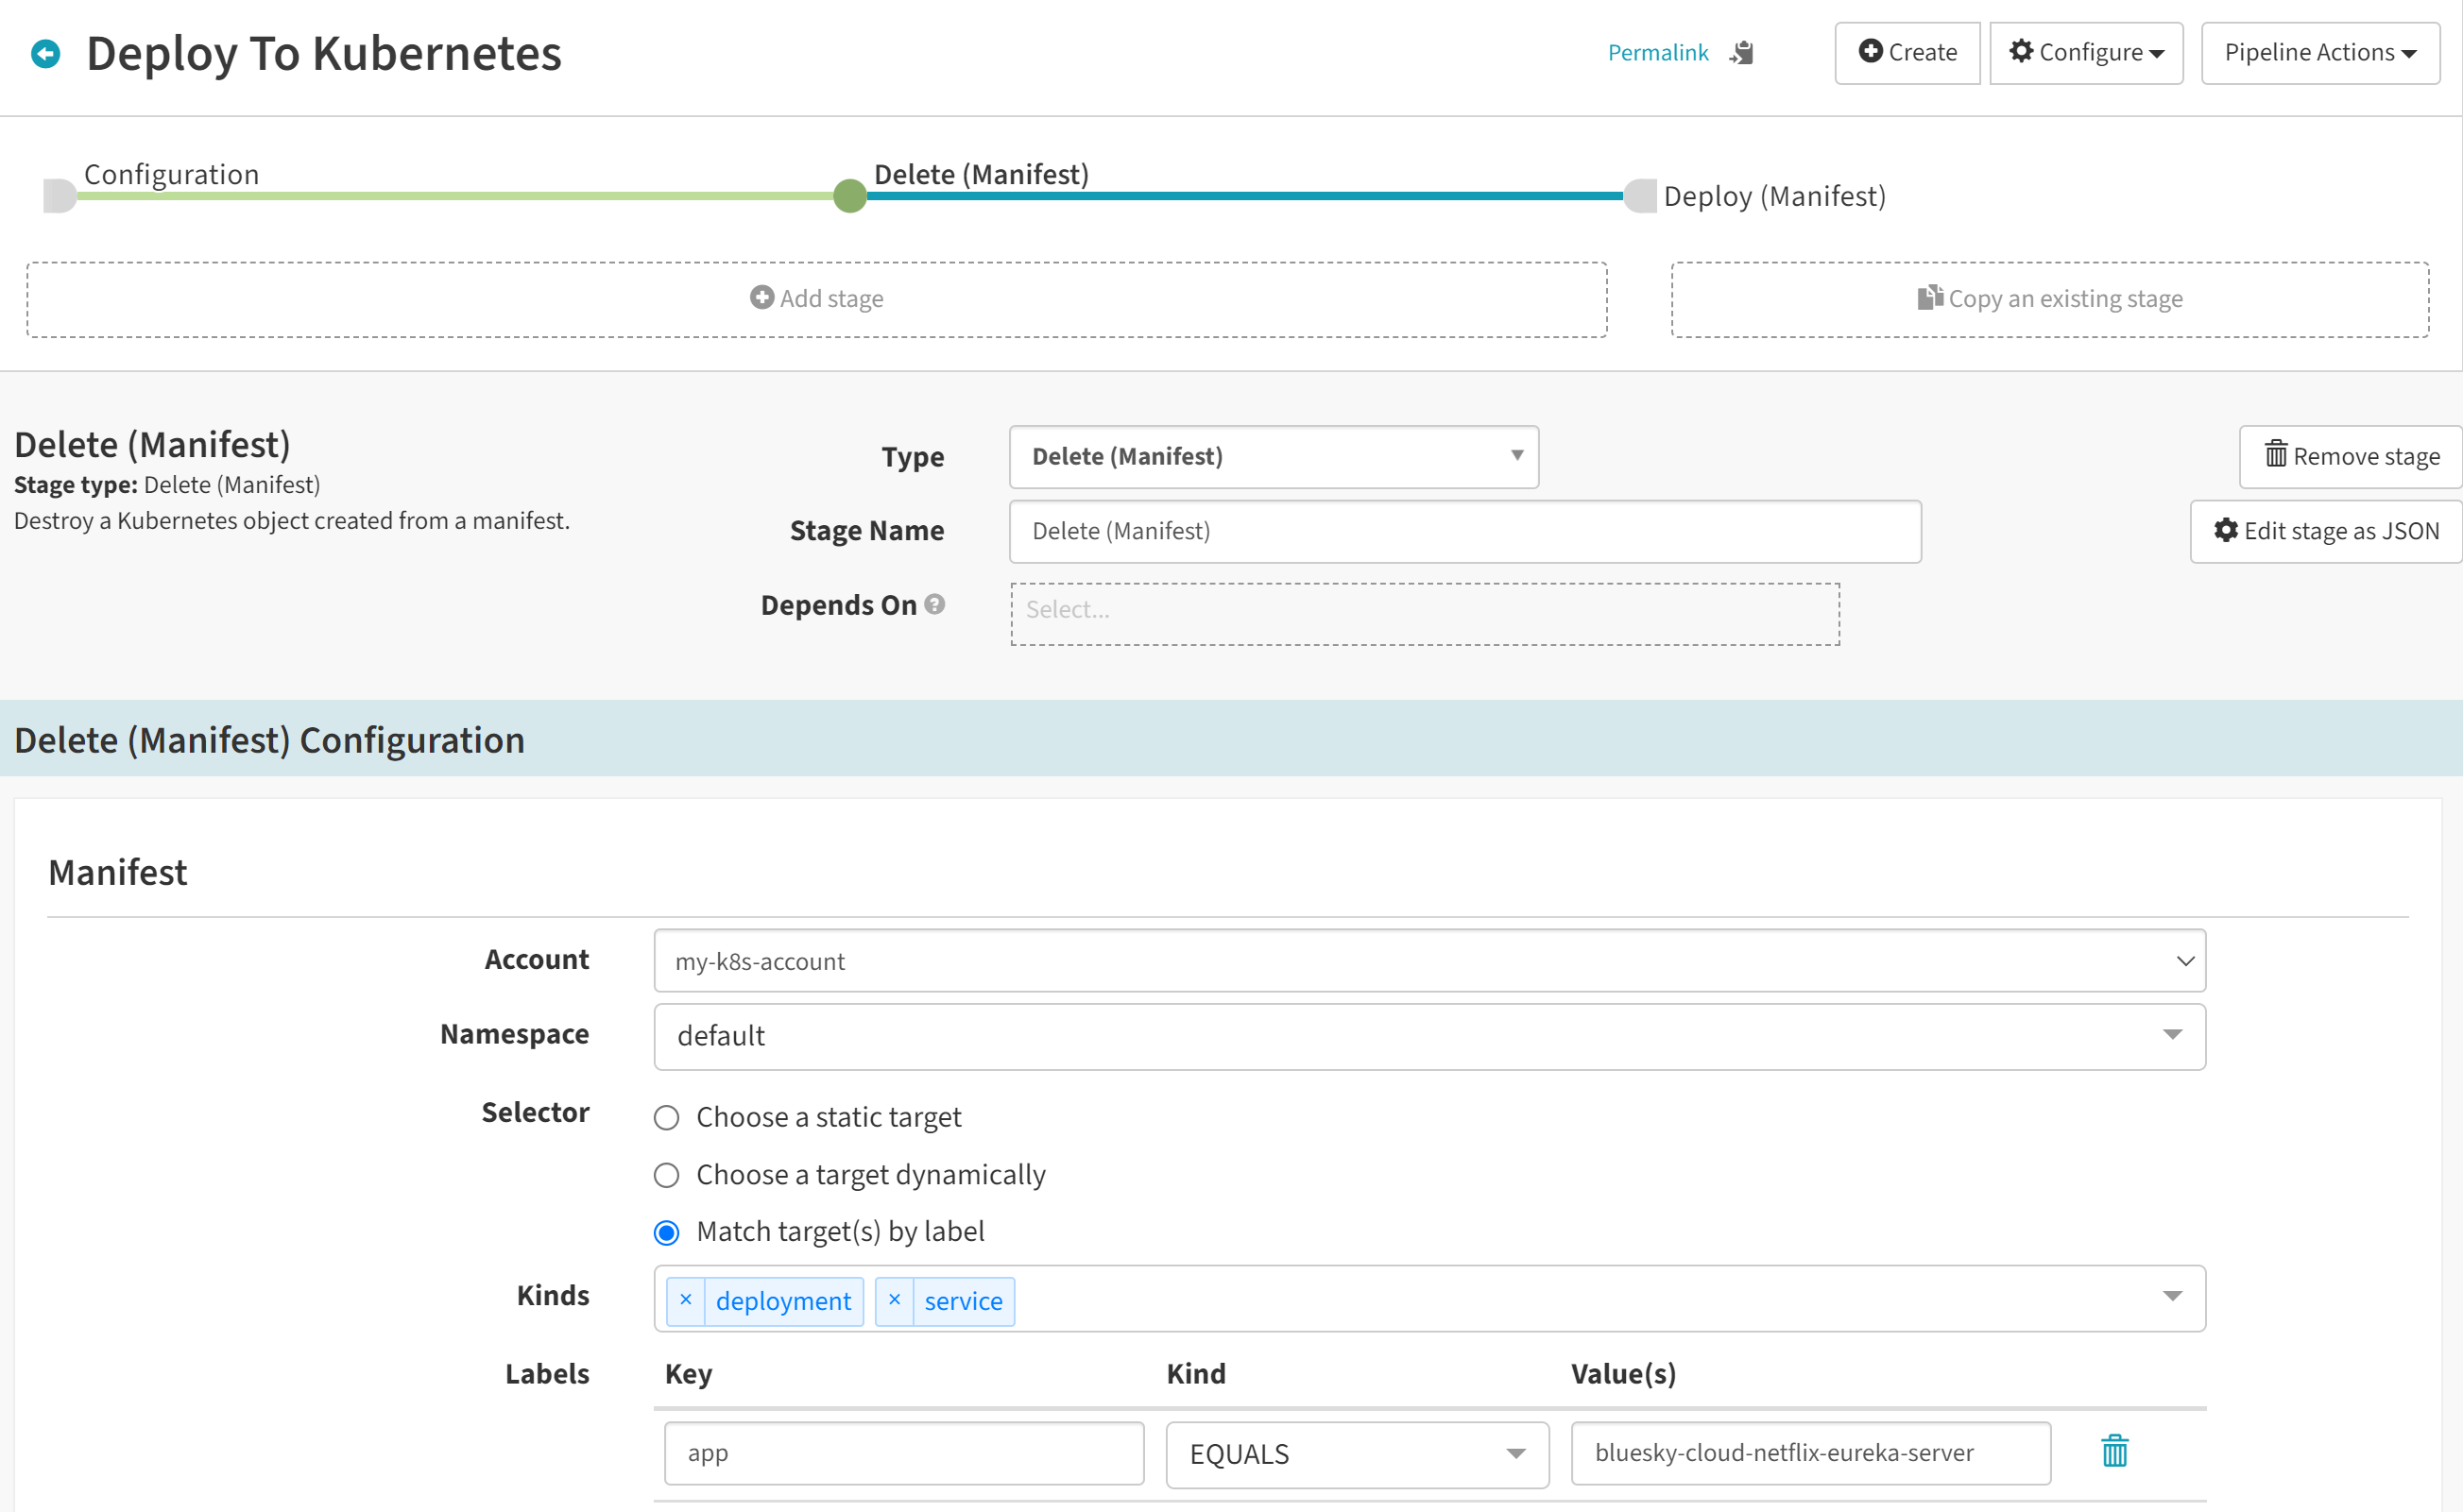Expand the Account dropdown
Image resolution: width=2463 pixels, height=1512 pixels.
point(1428,961)
